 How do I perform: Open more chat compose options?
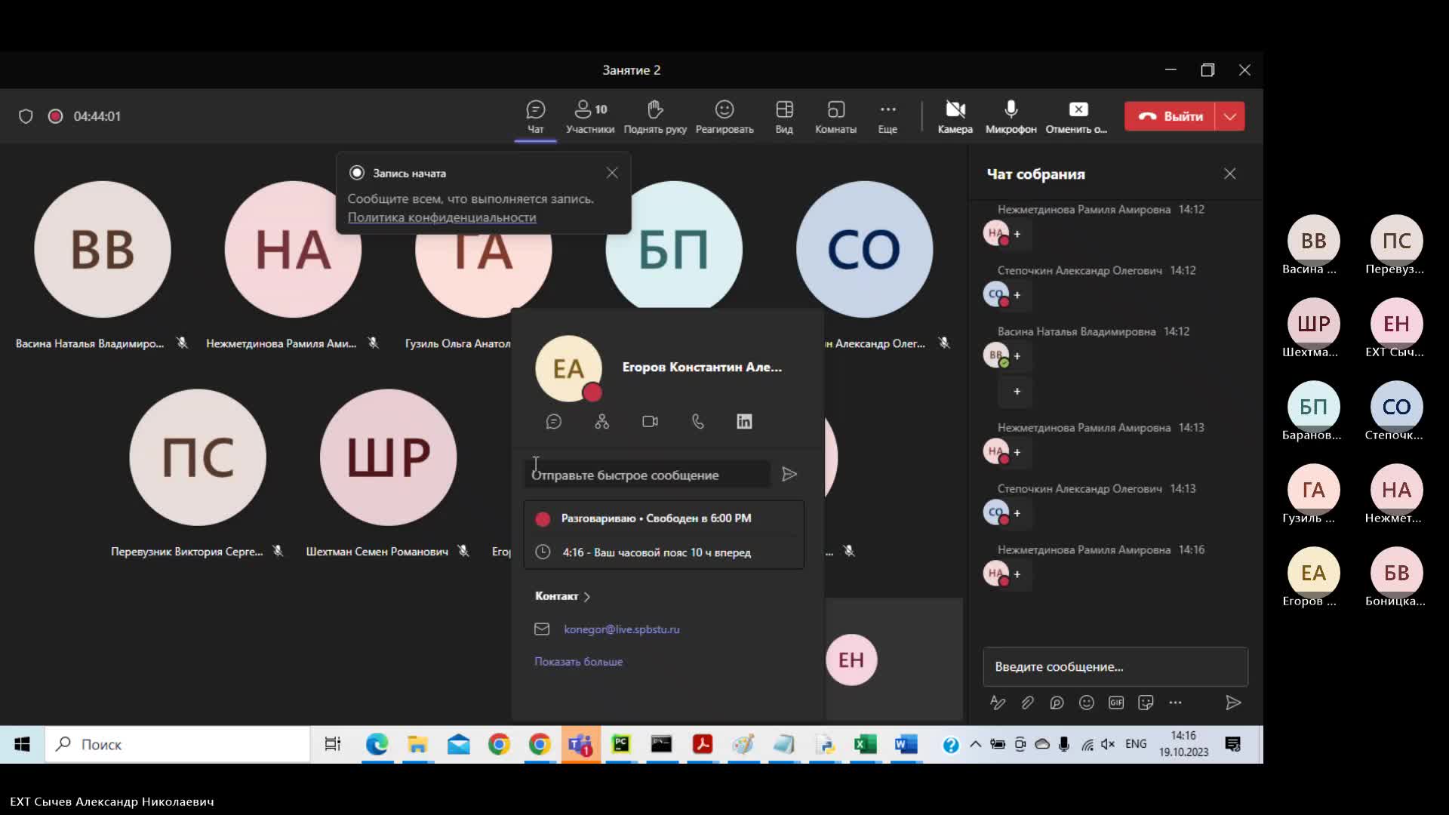pos(1175,703)
